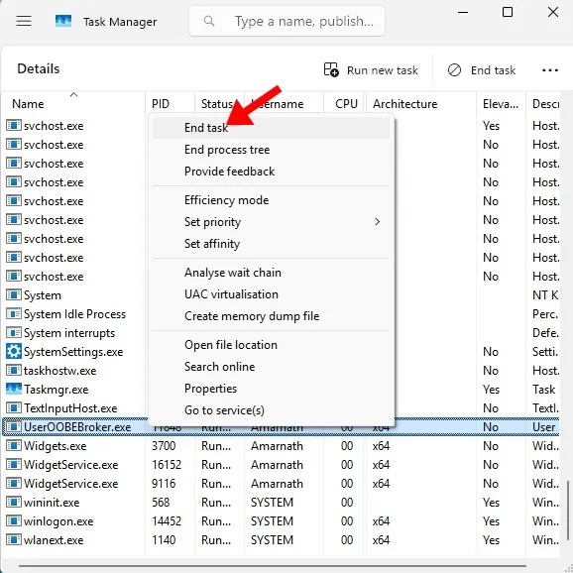Click PID 3700 cell

(164, 446)
